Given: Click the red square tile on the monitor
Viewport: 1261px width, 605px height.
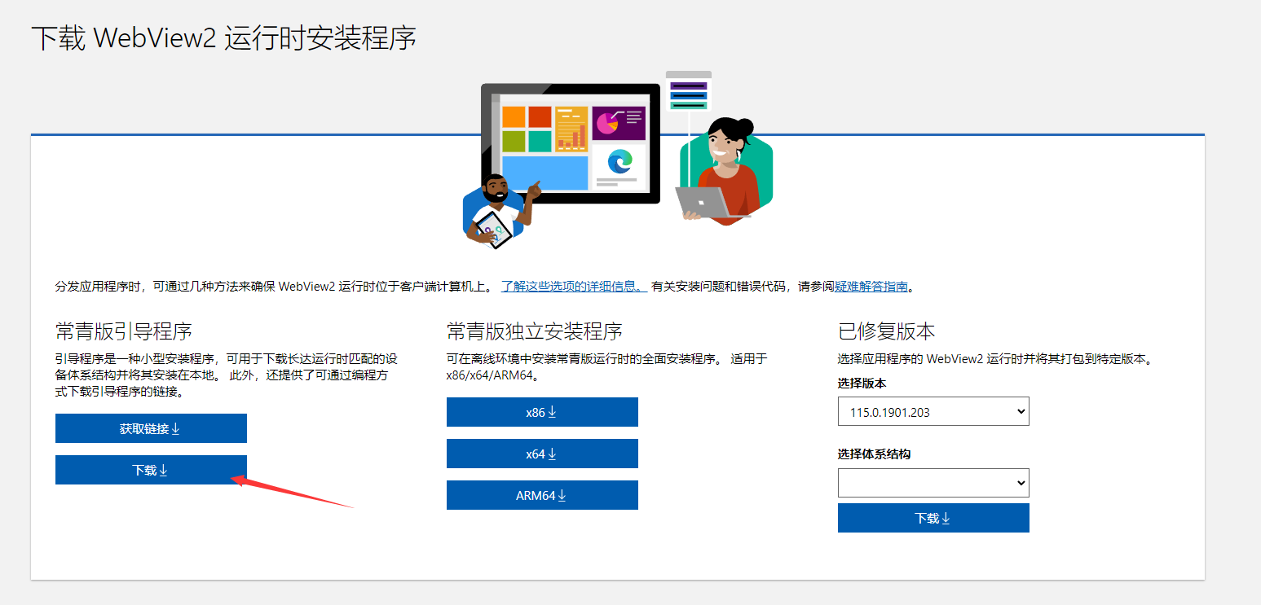Looking at the screenshot, I should click(540, 117).
